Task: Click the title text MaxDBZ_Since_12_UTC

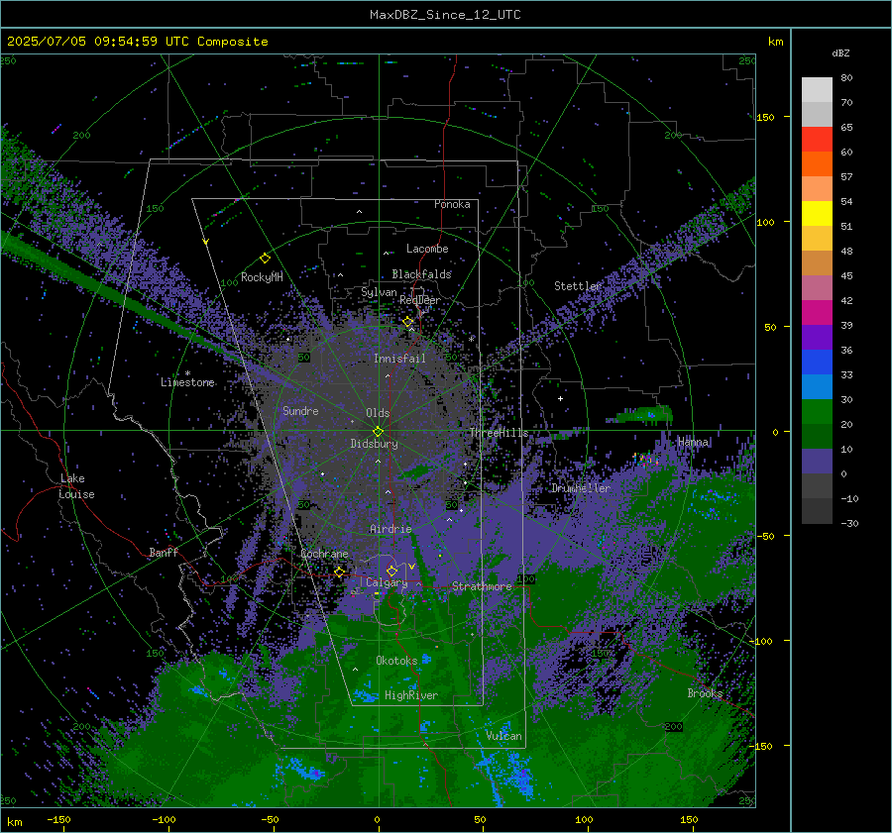Action: pos(445,15)
